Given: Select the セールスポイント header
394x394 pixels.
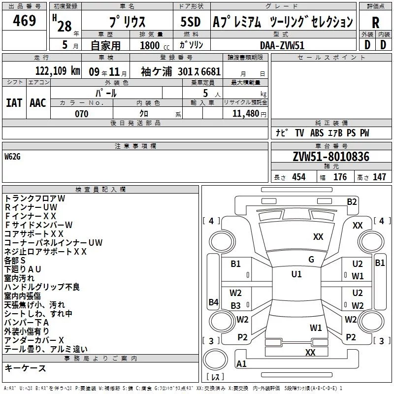Looking at the screenshot, I should (x=331, y=58).
